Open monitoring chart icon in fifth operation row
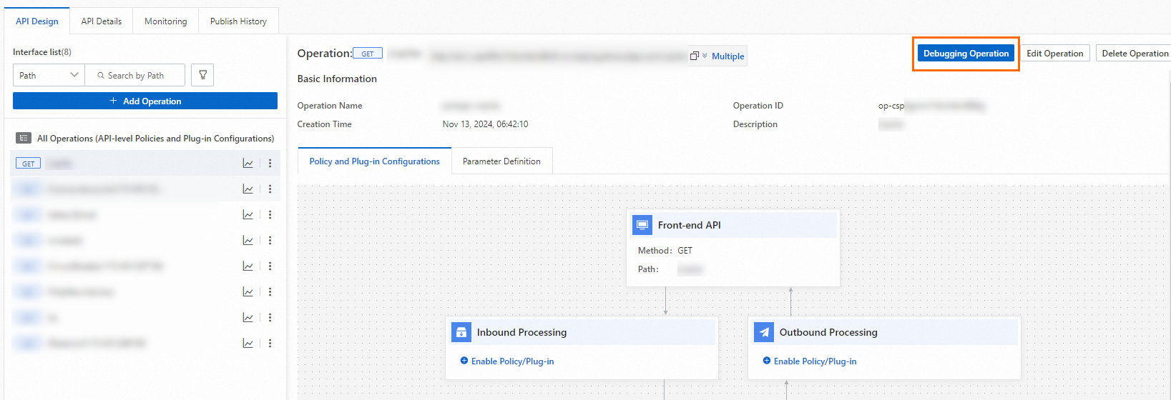Screen dimensions: 1171x400 [x=248, y=266]
